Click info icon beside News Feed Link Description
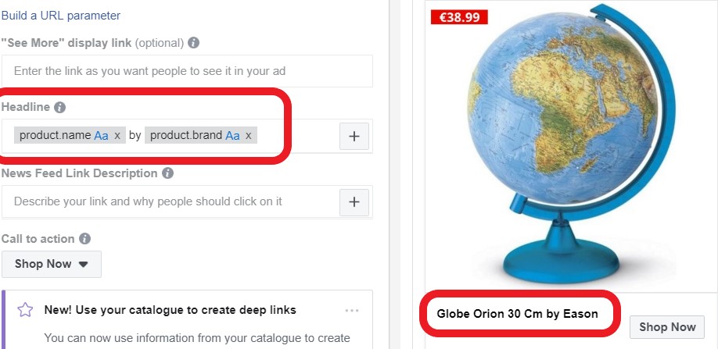The image size is (718, 349). [167, 173]
